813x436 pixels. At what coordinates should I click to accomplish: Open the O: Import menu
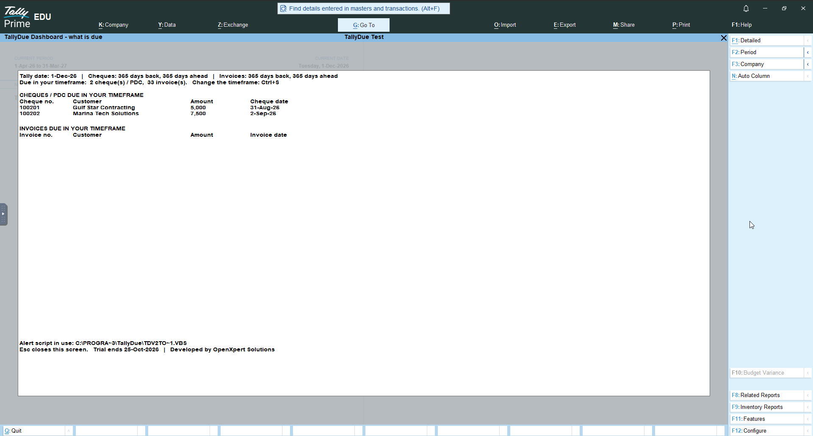[505, 25]
